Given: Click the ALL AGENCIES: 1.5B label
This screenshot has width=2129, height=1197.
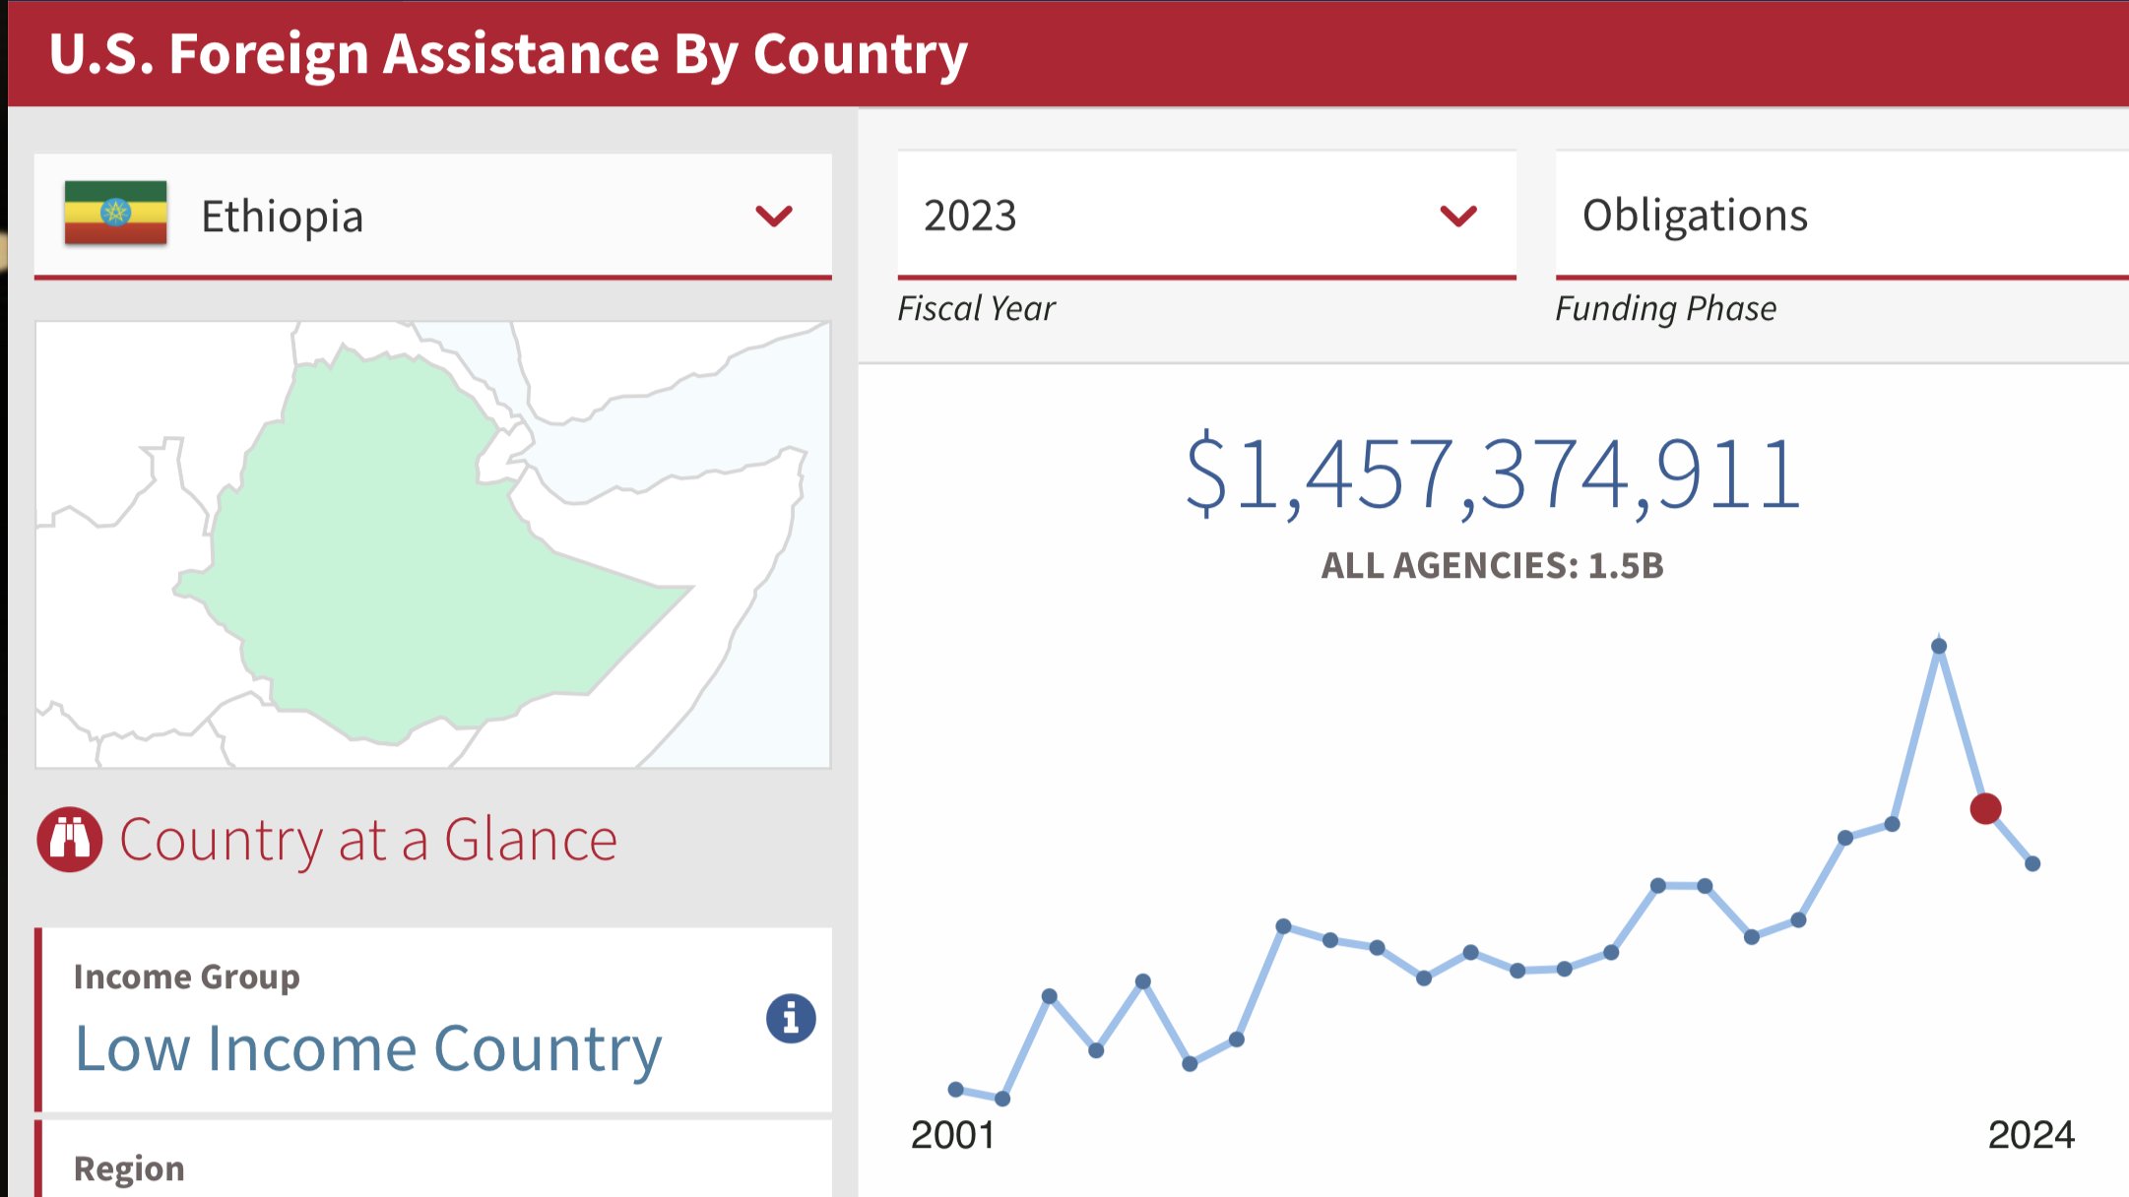Looking at the screenshot, I should coord(1492,565).
